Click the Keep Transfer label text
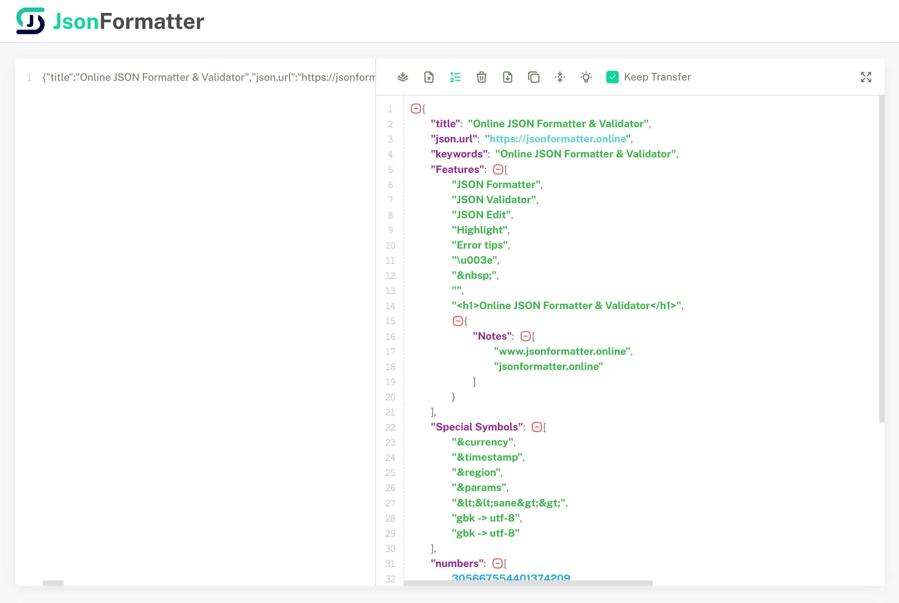 658,77
